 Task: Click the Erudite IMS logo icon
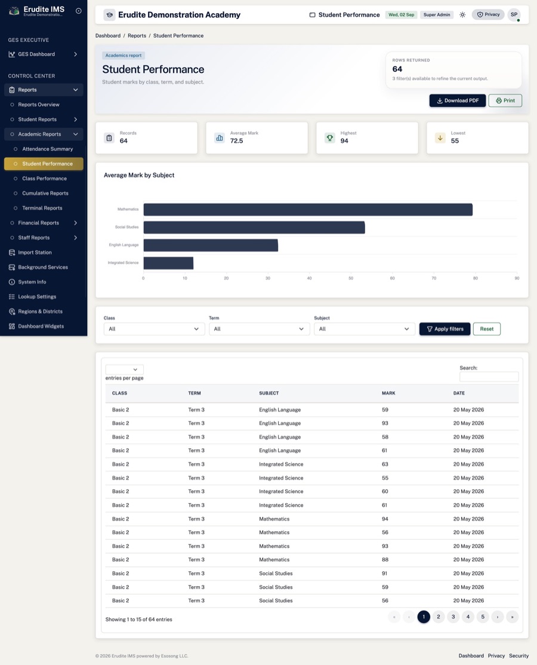point(14,11)
